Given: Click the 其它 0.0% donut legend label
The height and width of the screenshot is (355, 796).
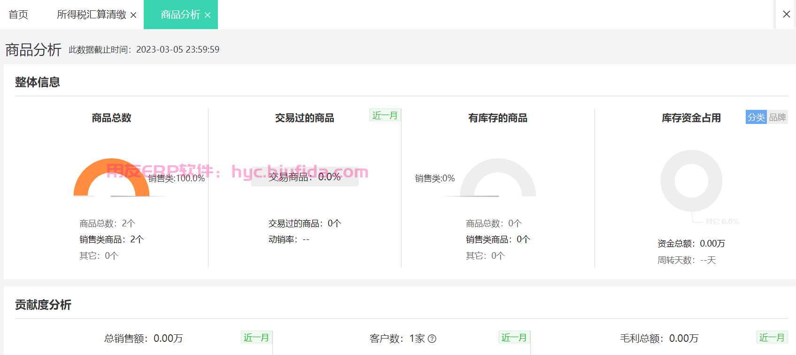Looking at the screenshot, I should (x=722, y=221).
